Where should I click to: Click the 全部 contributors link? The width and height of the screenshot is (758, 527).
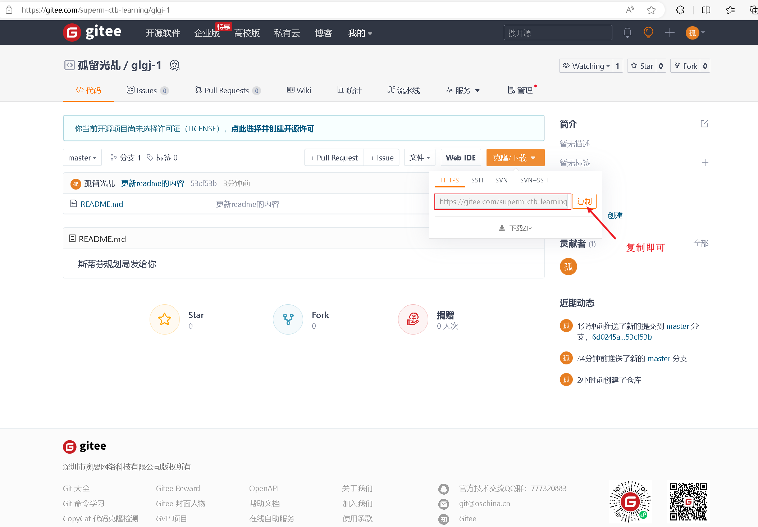(x=701, y=243)
